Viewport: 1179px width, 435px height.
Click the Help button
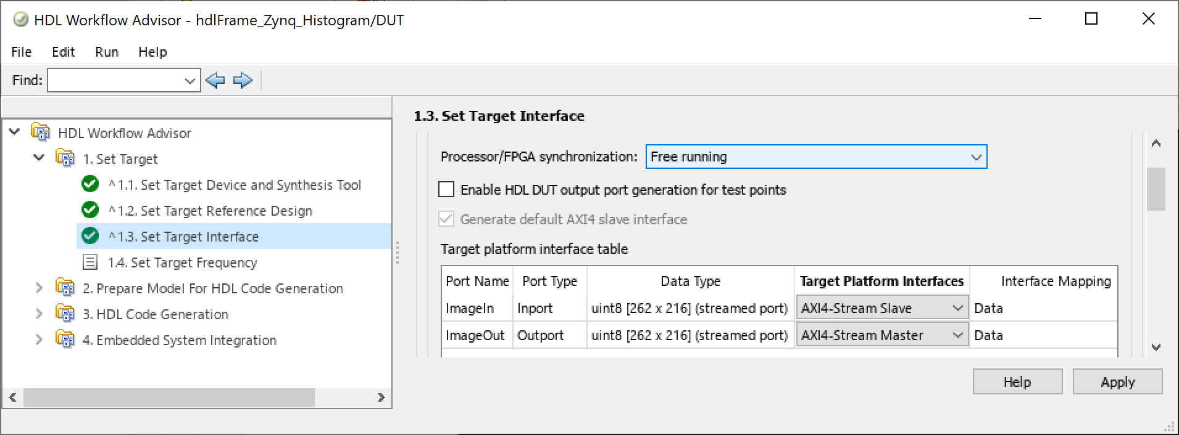1017,382
